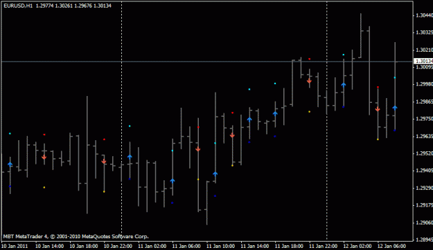This screenshot has height=250, width=433.
Task: Select the '11 Jan 14:00' time label
Action: coord(255,246)
